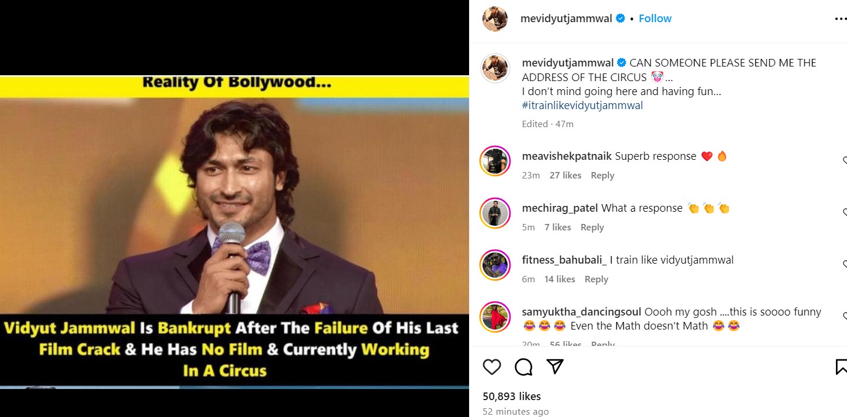Like the post with heart icon
This screenshot has width=847, height=417.
pyautogui.click(x=492, y=367)
